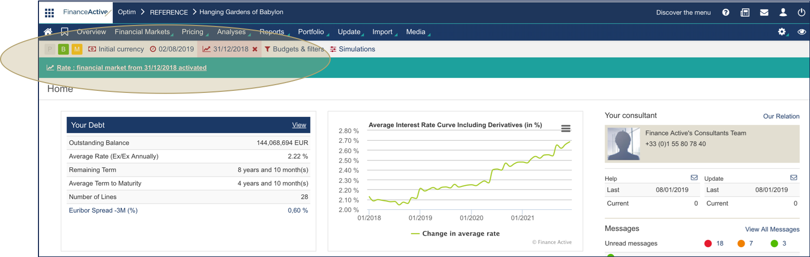Toggle the yellow M mode button
Image resolution: width=810 pixels, height=257 pixels.
point(77,49)
